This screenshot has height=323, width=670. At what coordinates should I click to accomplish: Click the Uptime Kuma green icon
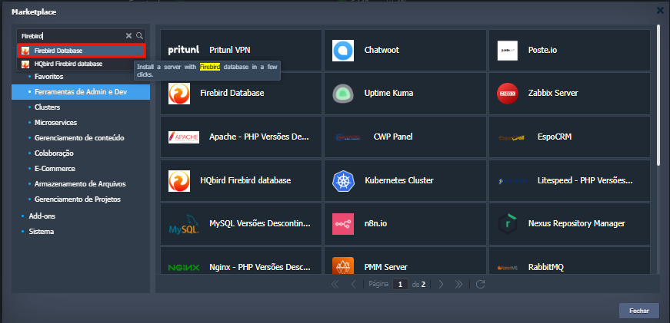343,94
